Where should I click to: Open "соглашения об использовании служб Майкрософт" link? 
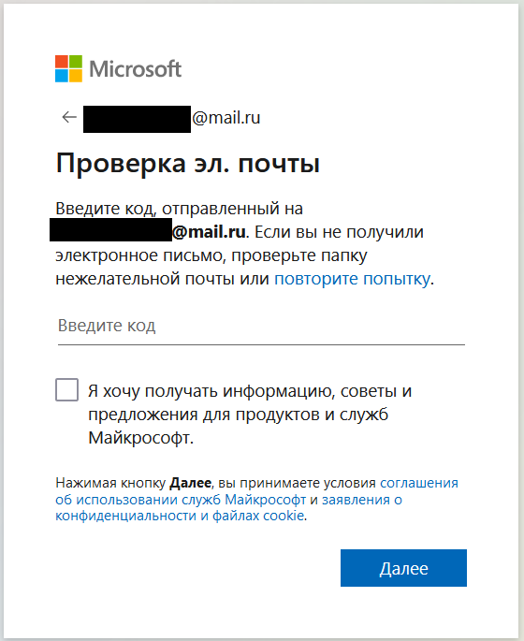pyautogui.click(x=256, y=491)
